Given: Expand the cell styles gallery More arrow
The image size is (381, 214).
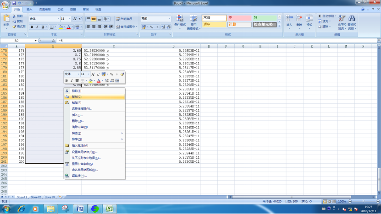Looking at the screenshot, I should [279, 26].
